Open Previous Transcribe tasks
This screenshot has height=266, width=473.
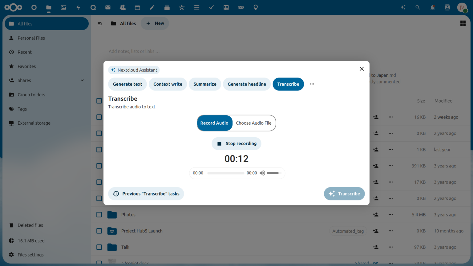pyautogui.click(x=146, y=194)
